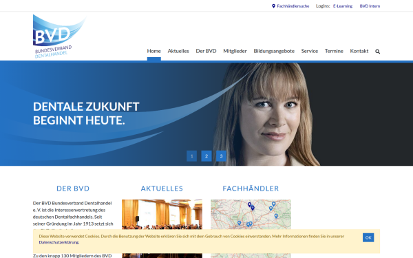
Task: Click the DER BVD section heading
Action: tap(73, 189)
